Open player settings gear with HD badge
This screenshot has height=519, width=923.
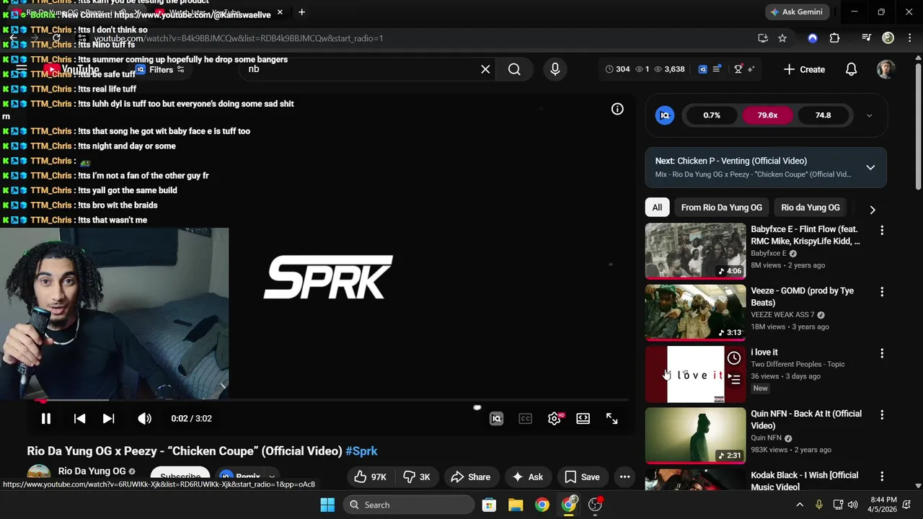[554, 418]
